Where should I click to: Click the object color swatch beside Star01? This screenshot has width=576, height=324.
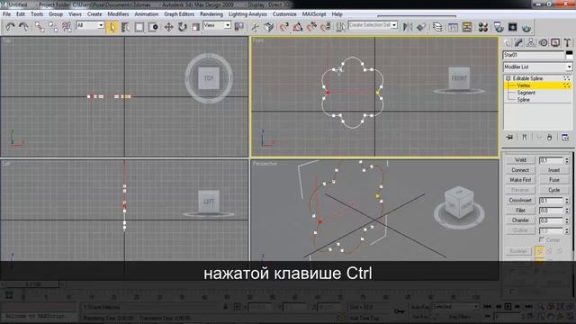pyautogui.click(x=569, y=55)
